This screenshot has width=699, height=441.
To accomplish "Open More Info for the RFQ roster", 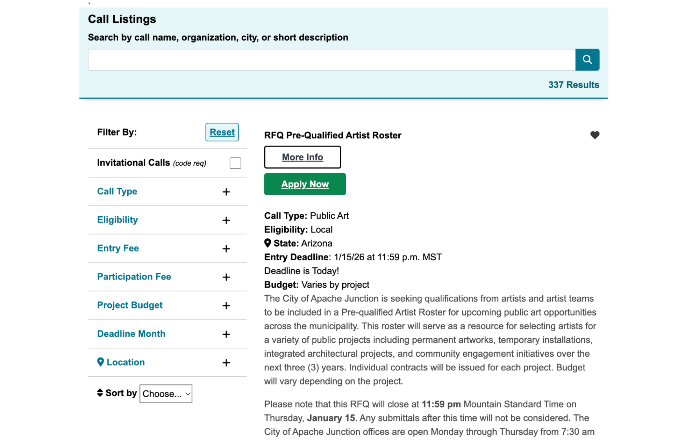I will click(302, 157).
